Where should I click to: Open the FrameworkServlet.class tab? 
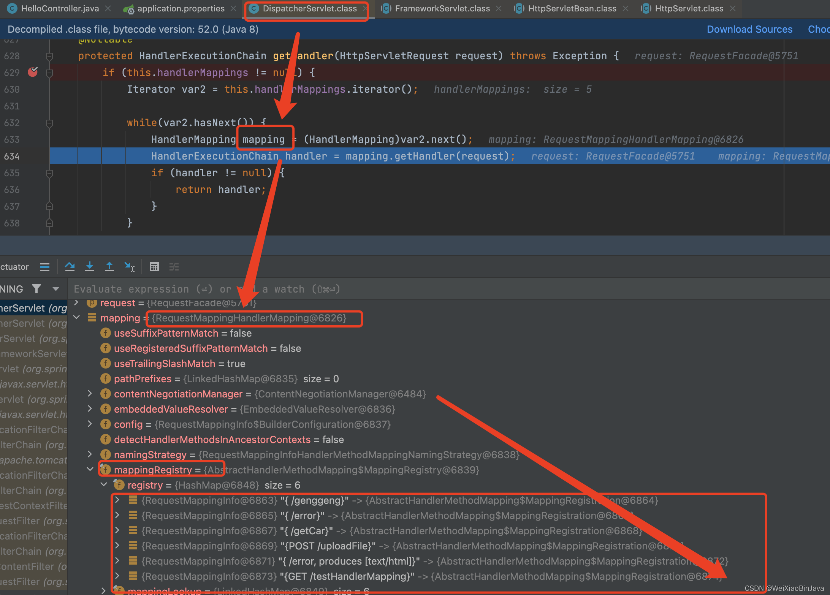click(x=442, y=8)
